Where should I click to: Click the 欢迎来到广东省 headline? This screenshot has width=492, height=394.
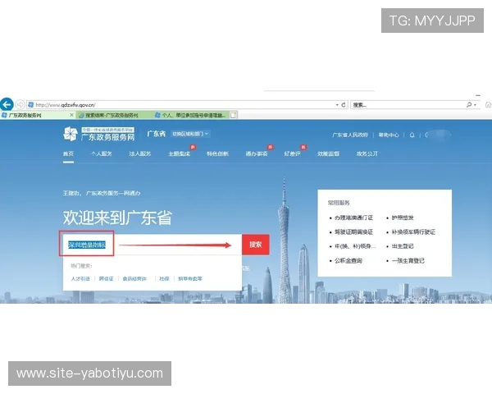coord(117,218)
